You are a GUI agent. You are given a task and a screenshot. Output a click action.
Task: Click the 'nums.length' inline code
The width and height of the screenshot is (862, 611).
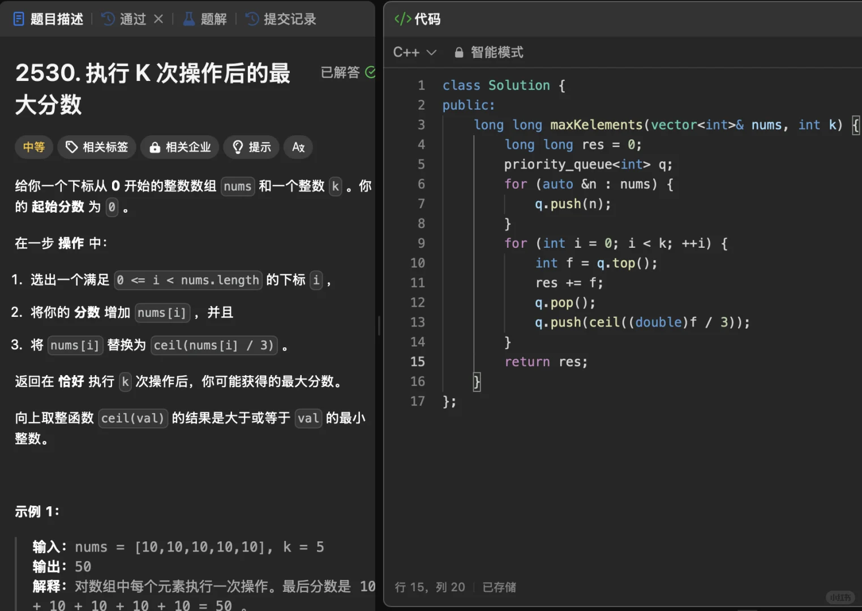(188, 280)
